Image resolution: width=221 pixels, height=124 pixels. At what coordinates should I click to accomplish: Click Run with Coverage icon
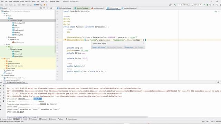point(210,5)
